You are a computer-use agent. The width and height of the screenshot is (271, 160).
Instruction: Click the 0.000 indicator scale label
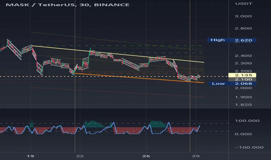pos(243,134)
